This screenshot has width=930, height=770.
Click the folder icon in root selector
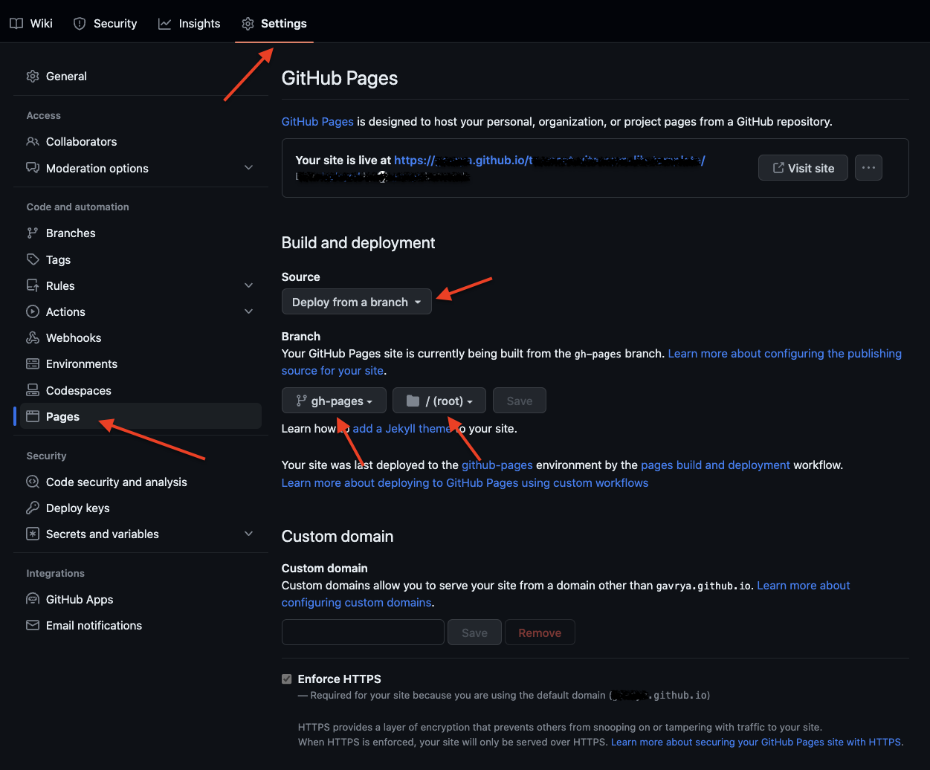pyautogui.click(x=413, y=401)
